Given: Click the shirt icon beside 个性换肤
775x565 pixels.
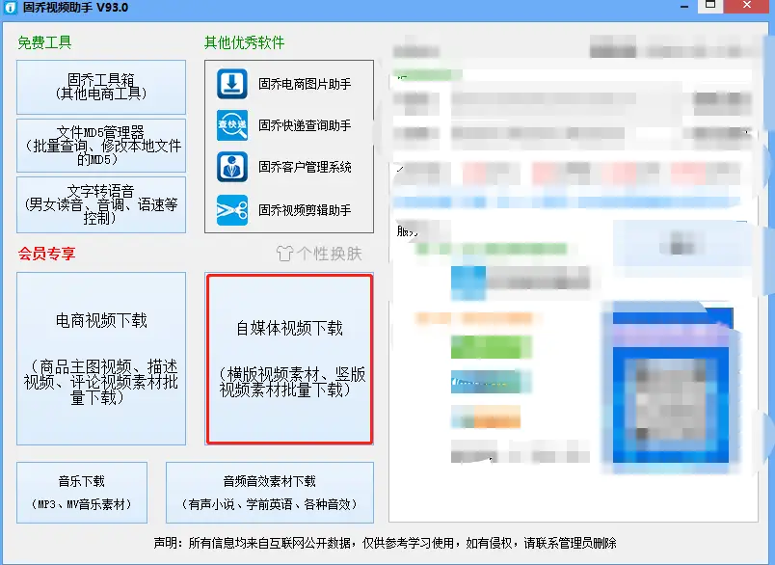Looking at the screenshot, I should click(x=284, y=254).
